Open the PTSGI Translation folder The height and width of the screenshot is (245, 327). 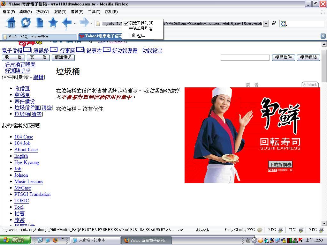point(32,194)
